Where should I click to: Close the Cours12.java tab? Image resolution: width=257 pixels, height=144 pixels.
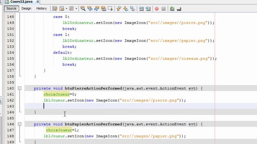click(37, 2)
